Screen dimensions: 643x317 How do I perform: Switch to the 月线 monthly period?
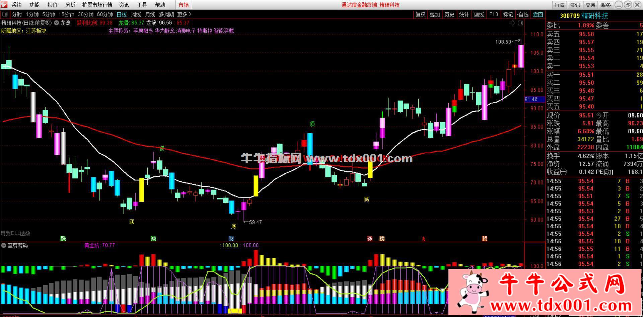(x=150, y=14)
